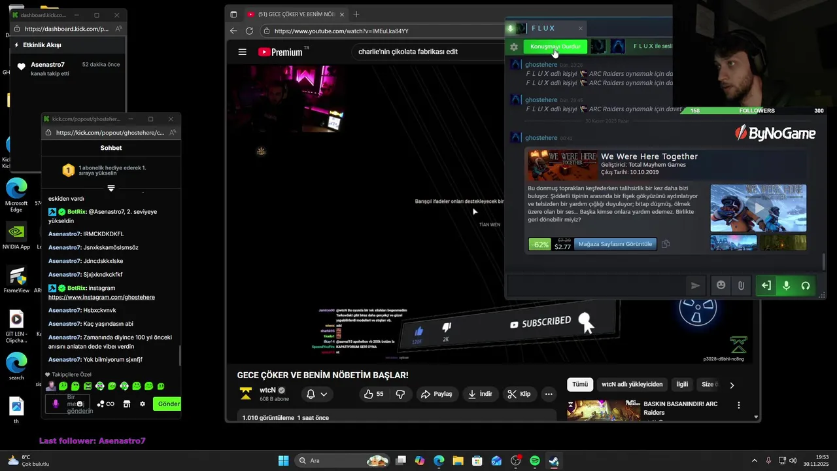Dislike the wtcN video
This screenshot has height=471, width=837.
401,394
